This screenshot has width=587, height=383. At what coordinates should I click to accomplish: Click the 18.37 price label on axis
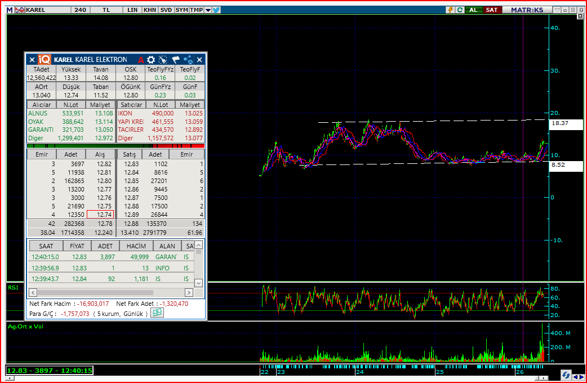click(566, 123)
